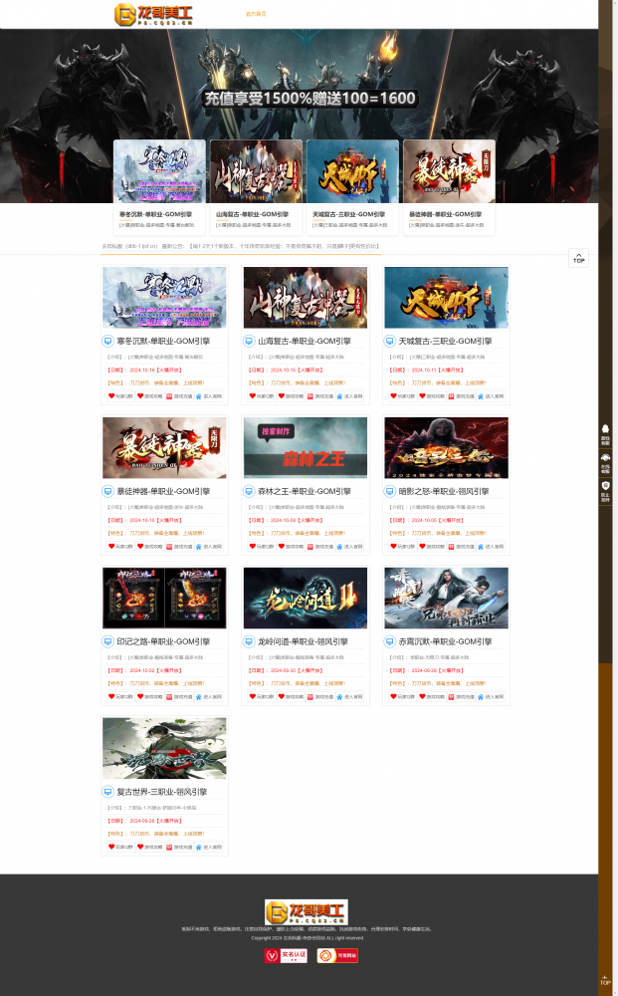Click the monitor icon beside 天城复古-三职业-GOM引擎
The width and height of the screenshot is (618, 996).
coord(389,341)
